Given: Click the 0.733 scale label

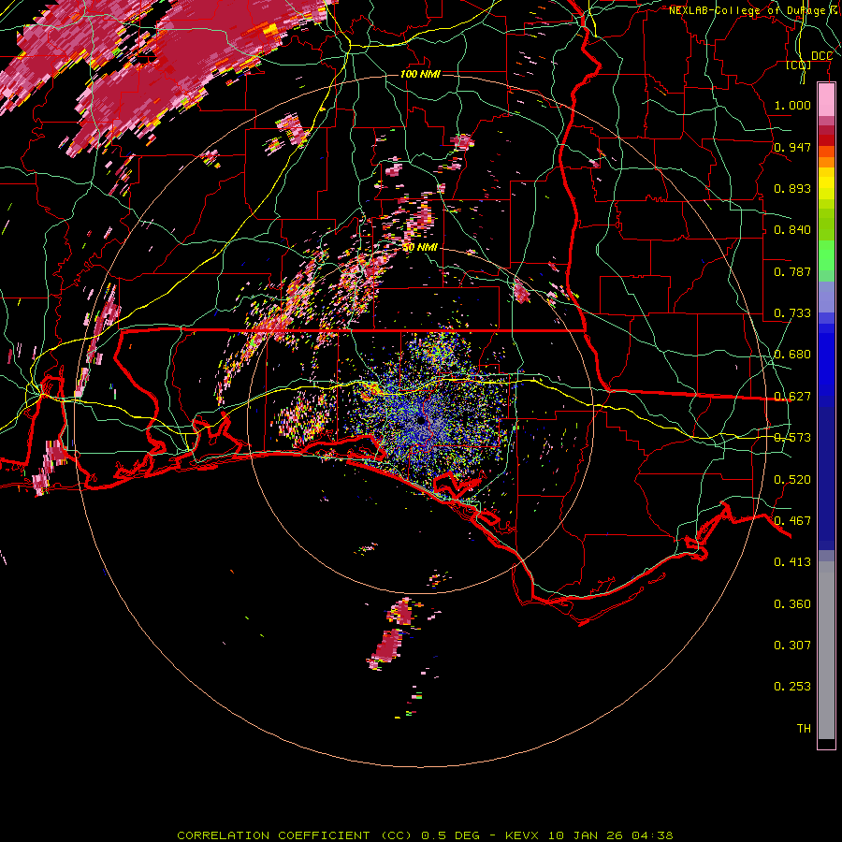Looking at the screenshot, I should 792,313.
